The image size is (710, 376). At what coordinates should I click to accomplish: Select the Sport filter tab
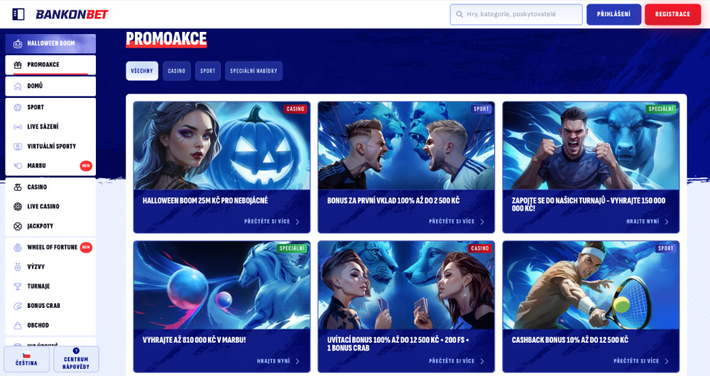208,71
